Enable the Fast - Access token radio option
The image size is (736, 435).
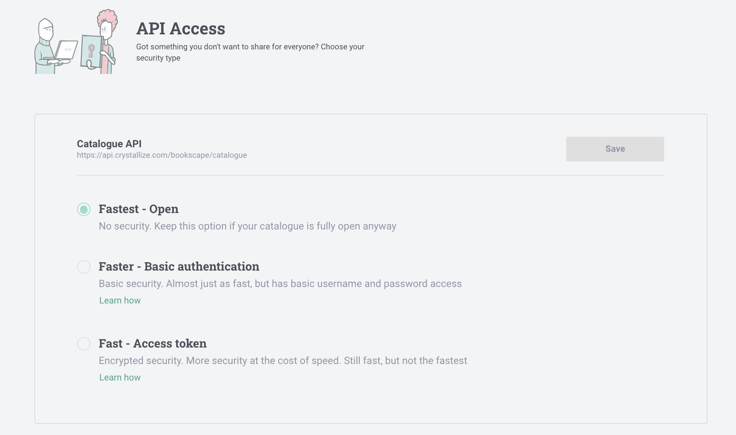coord(84,344)
